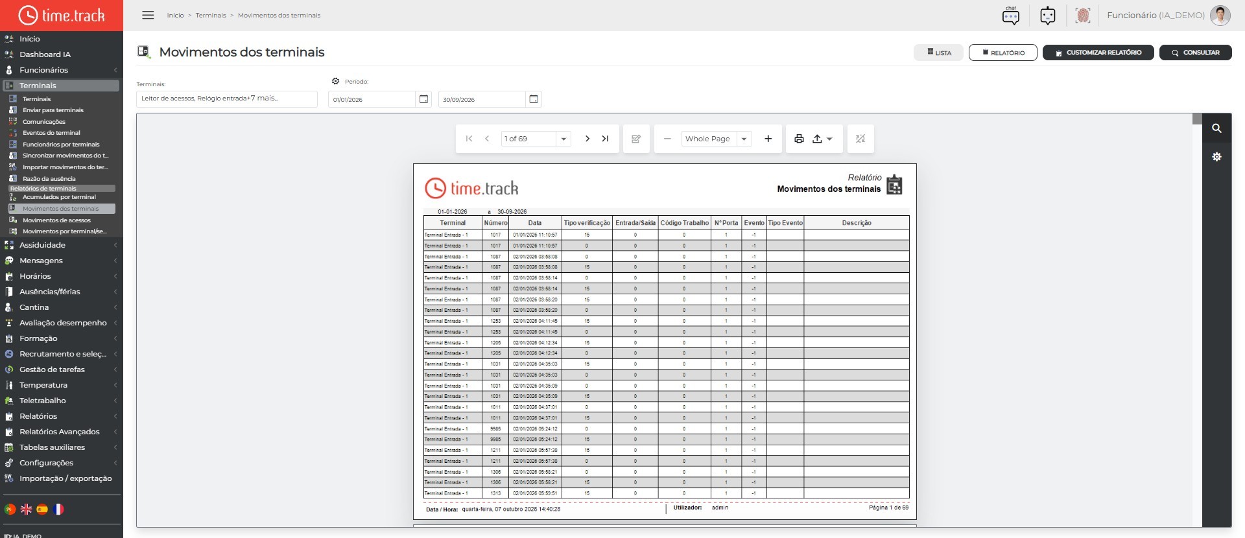
Task: Toggle the hamburger sidebar menu
Action: pos(148,15)
